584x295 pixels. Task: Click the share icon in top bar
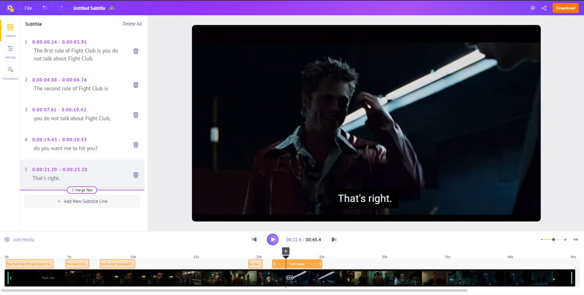(x=544, y=8)
